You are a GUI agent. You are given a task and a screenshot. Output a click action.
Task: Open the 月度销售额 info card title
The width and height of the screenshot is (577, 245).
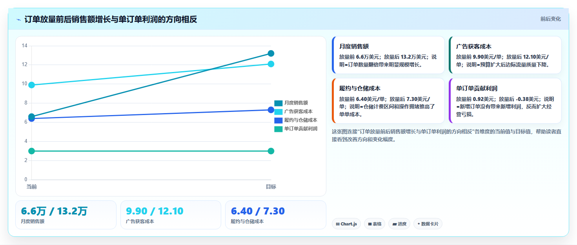tap(354, 46)
